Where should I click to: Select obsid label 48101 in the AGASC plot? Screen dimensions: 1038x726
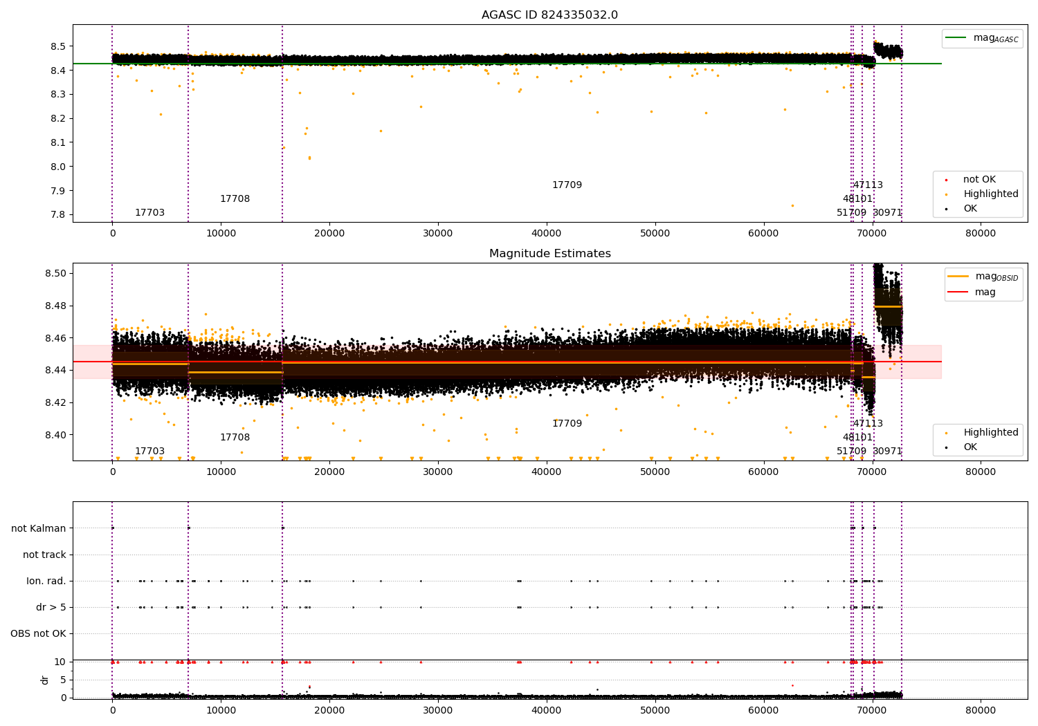(x=857, y=199)
